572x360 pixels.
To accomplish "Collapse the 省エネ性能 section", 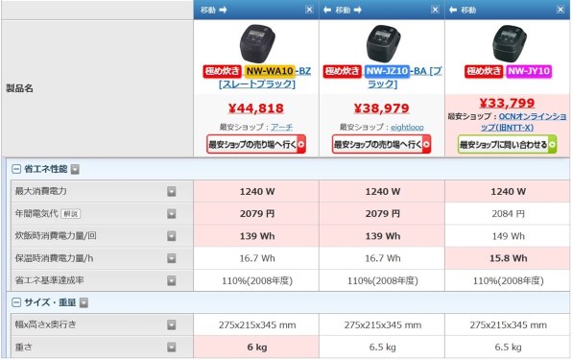I will pos(16,169).
